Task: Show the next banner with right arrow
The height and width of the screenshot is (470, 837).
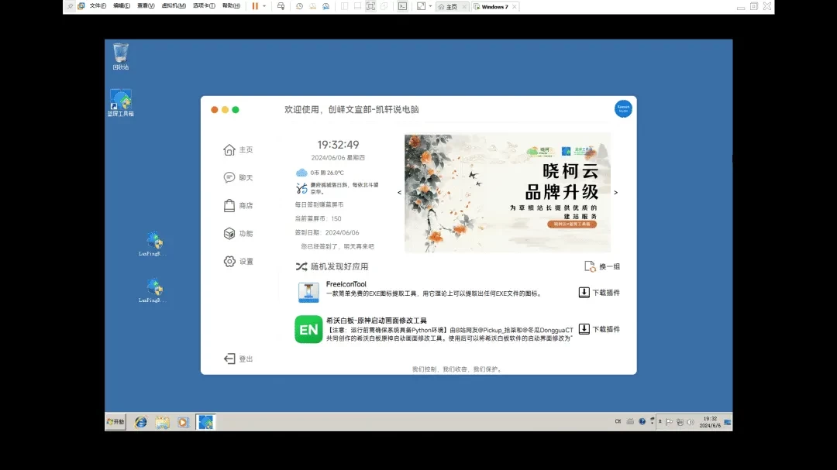Action: [x=616, y=193]
